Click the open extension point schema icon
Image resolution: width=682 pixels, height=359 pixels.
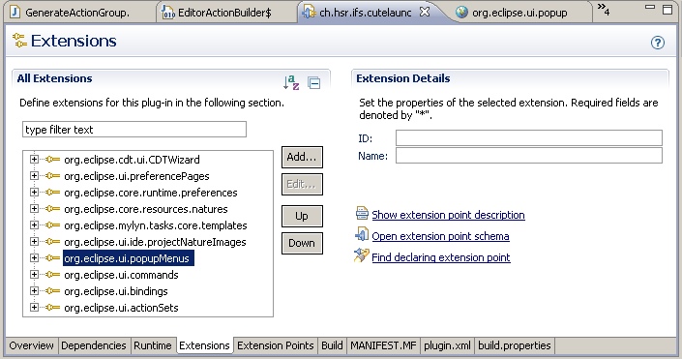tap(362, 234)
